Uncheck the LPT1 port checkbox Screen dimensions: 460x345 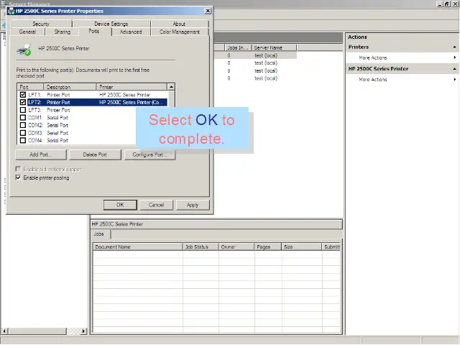tap(23, 95)
